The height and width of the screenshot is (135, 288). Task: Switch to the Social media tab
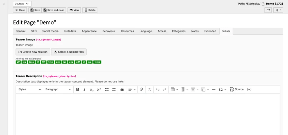click(50, 31)
